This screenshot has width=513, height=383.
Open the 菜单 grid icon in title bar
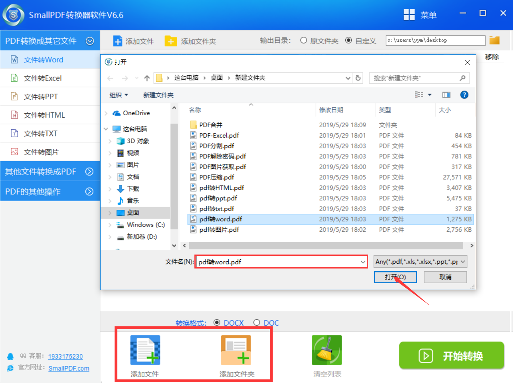point(409,15)
